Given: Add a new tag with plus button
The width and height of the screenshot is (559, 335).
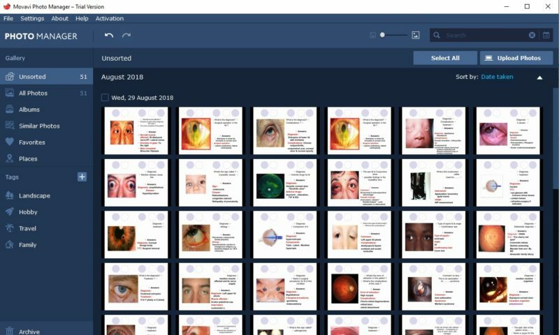Looking at the screenshot, I should tap(82, 177).
